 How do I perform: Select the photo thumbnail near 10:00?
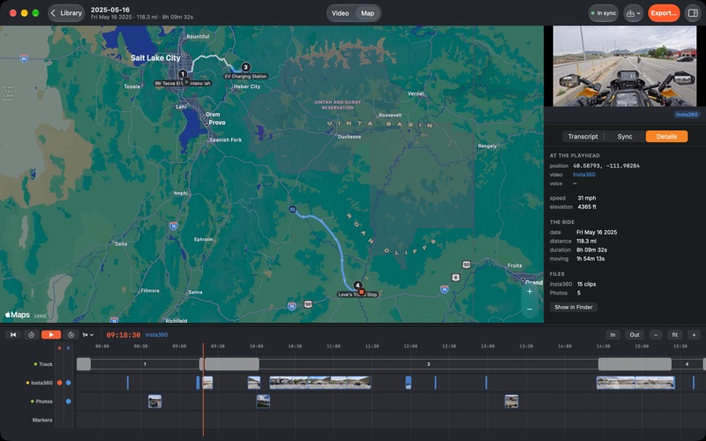[263, 401]
